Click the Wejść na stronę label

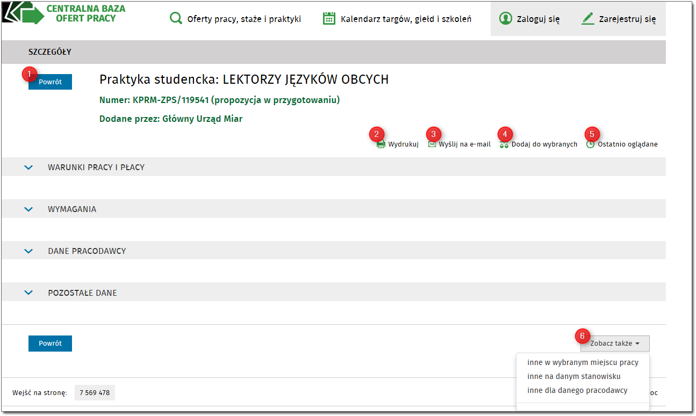40,393
